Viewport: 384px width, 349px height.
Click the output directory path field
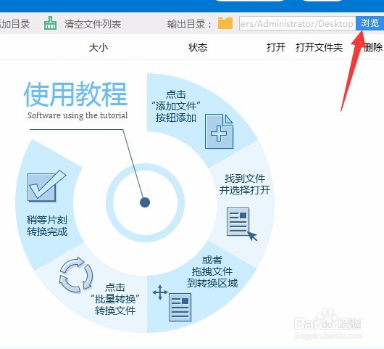[x=297, y=23]
